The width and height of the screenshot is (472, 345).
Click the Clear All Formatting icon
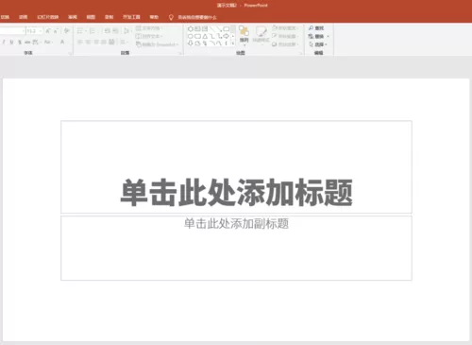tap(66, 31)
